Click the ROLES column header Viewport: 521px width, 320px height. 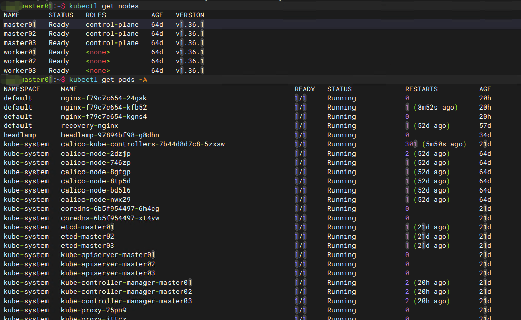point(96,15)
